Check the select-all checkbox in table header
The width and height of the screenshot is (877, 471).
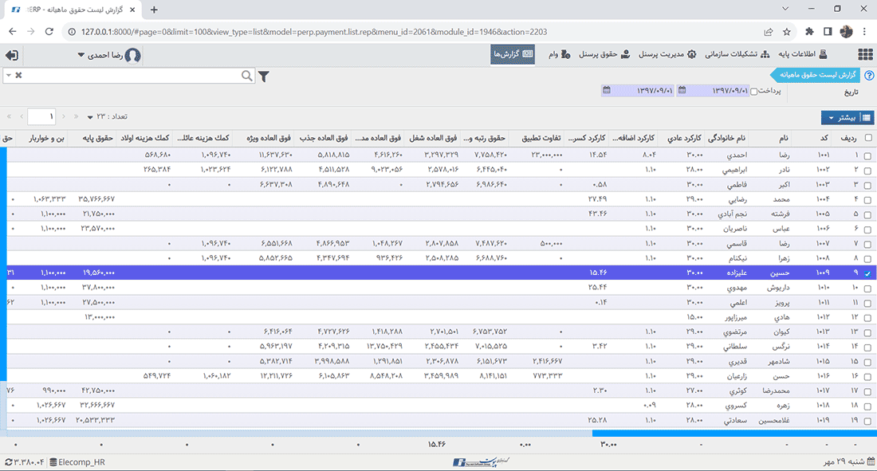click(x=867, y=138)
